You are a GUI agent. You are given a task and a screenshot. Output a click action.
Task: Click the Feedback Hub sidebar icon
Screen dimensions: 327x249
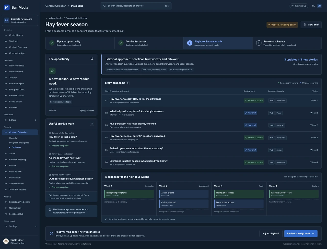click(x=6, y=214)
